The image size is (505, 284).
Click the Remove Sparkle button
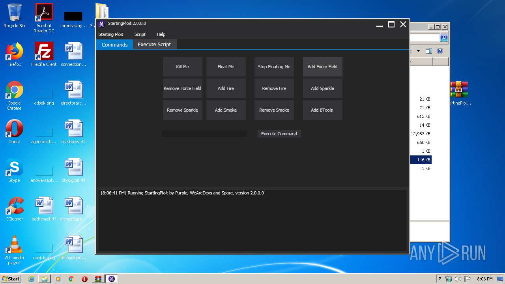tap(182, 110)
